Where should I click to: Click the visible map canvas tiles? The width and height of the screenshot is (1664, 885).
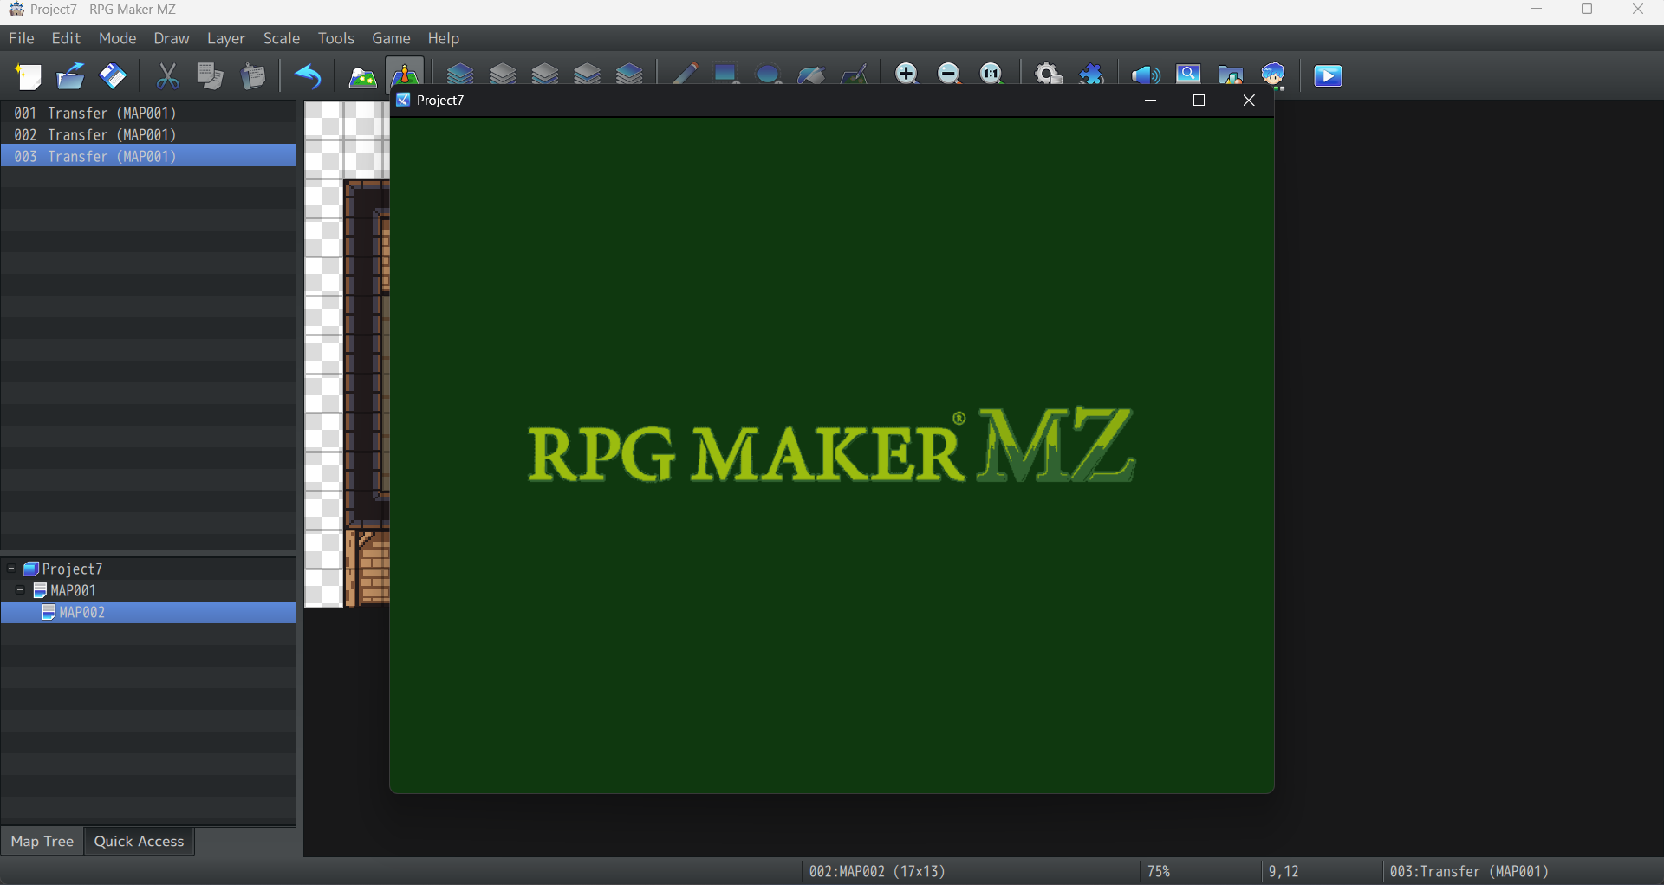347,354
